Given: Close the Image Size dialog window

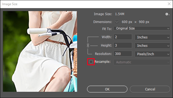Looking at the screenshot, I should pos(169,4).
